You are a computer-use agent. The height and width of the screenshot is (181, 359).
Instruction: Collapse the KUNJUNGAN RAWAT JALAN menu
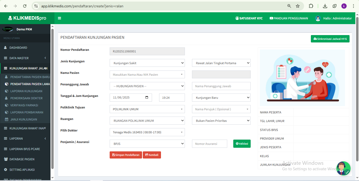[x=25, y=68]
